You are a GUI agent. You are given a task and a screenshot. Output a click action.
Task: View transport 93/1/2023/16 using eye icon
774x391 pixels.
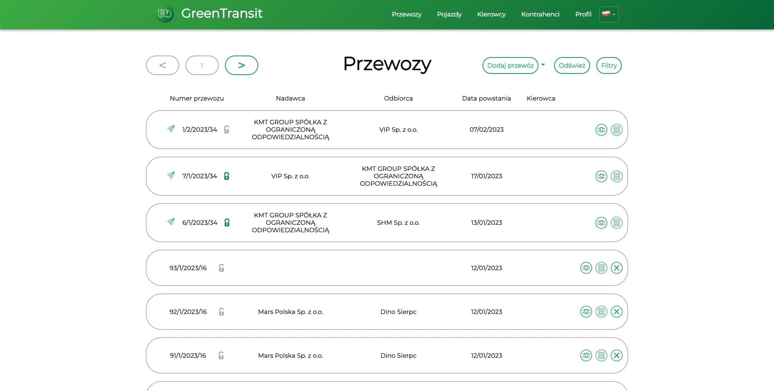(x=586, y=268)
